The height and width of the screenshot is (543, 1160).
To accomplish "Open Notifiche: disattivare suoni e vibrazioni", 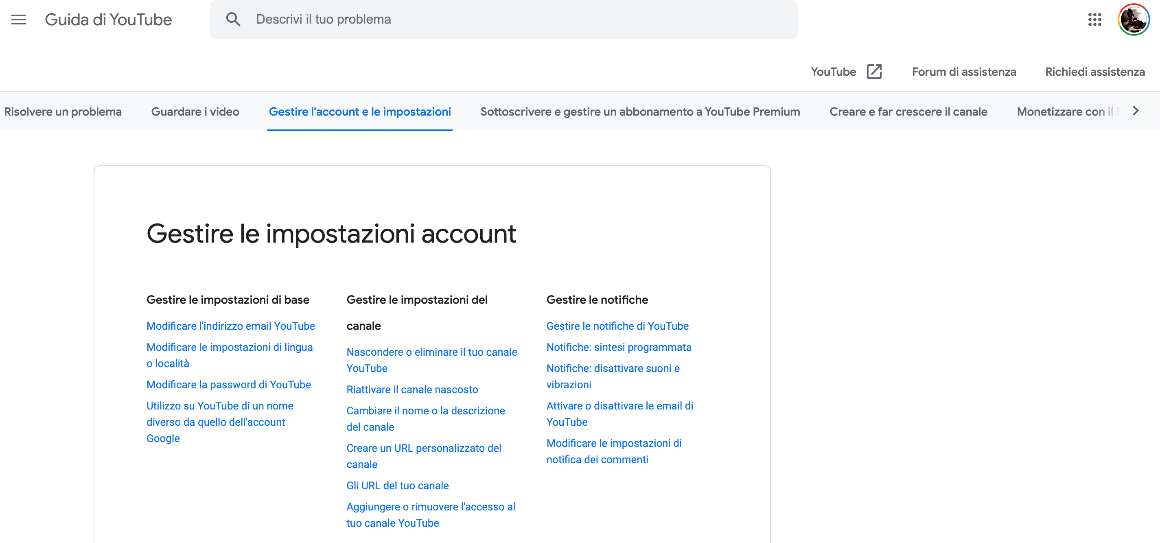I will pos(613,377).
